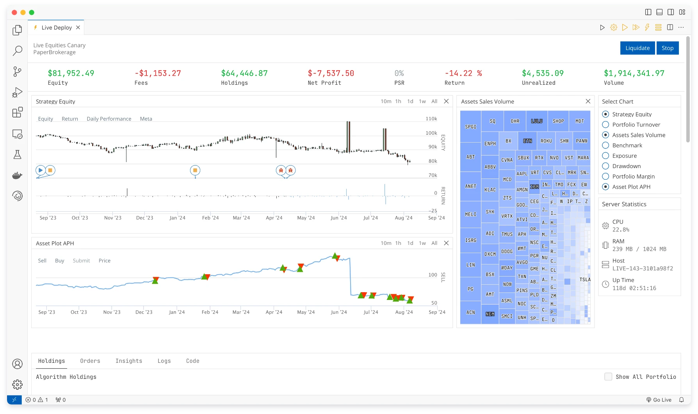Switch to the Orders tab
Screen dimensions: 698x414
click(x=90, y=361)
